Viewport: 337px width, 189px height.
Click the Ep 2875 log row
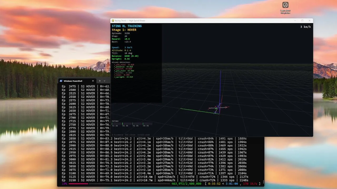154,142
